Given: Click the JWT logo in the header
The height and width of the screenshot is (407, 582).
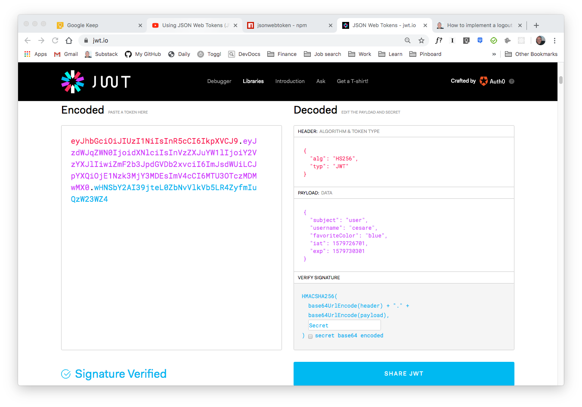Looking at the screenshot, I should (x=96, y=81).
